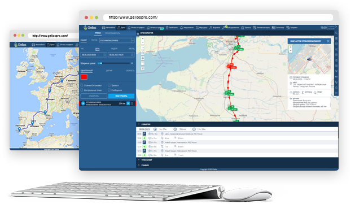Switch to the Проигрыватель tab

coord(112,33)
